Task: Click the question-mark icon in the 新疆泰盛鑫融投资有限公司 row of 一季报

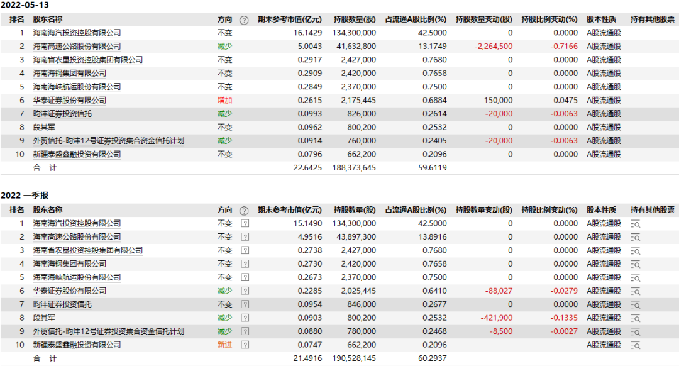Action: (x=245, y=345)
